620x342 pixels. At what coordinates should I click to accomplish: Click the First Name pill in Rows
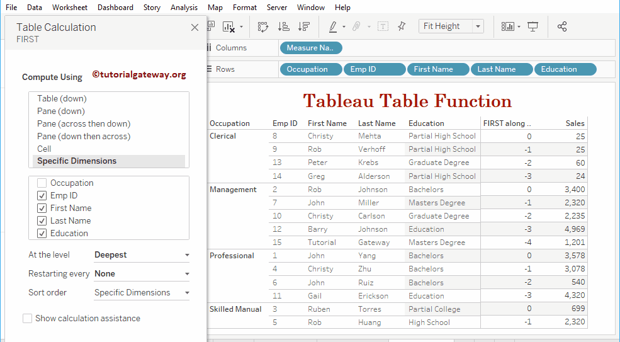click(x=438, y=69)
